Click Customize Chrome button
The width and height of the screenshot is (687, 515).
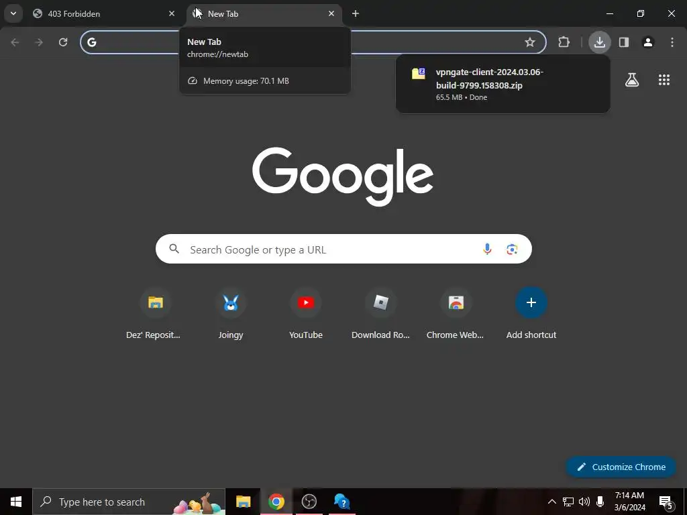click(x=621, y=467)
